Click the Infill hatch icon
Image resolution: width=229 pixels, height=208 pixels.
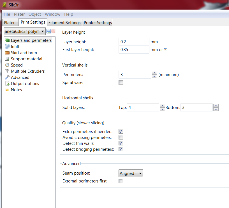click(x=7, y=46)
